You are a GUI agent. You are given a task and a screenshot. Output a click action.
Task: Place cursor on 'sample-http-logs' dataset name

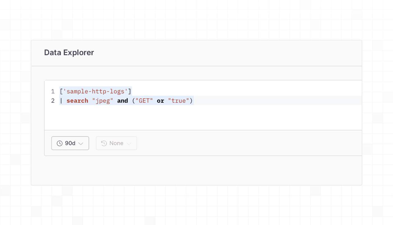(95, 91)
